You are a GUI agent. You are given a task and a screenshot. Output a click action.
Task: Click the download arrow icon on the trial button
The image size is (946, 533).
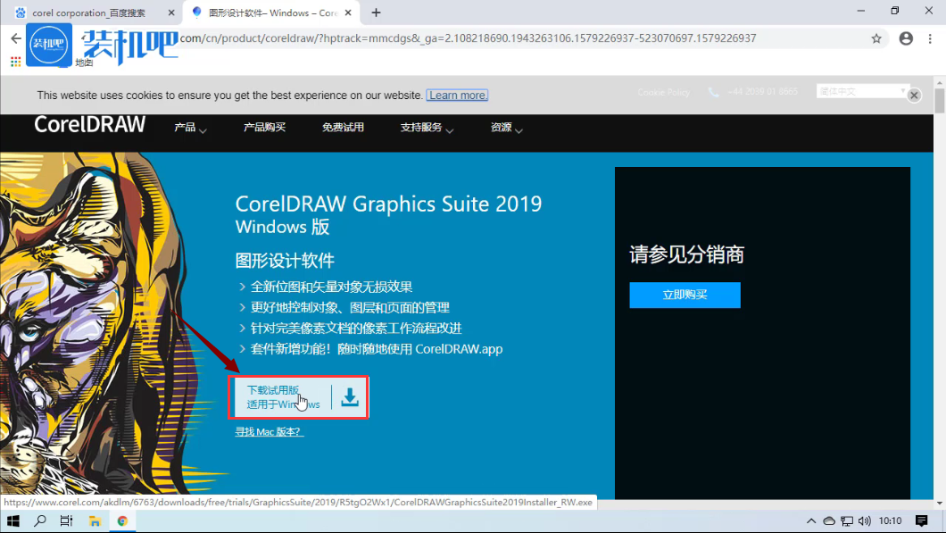point(349,397)
